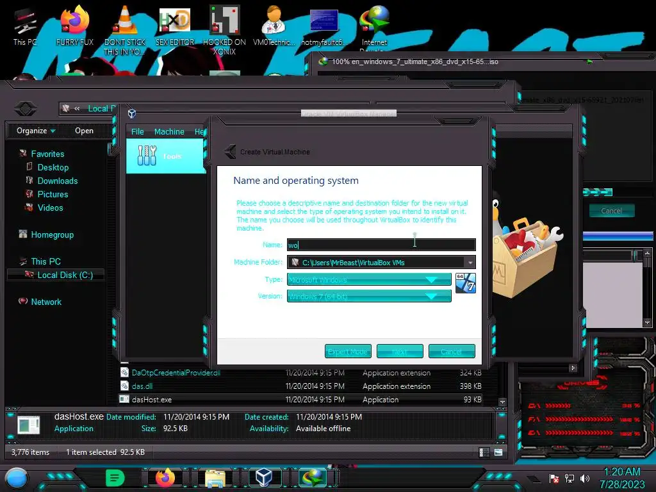656x492 pixels.
Task: Select Pictures in the navigation pane
Action: 53,194
